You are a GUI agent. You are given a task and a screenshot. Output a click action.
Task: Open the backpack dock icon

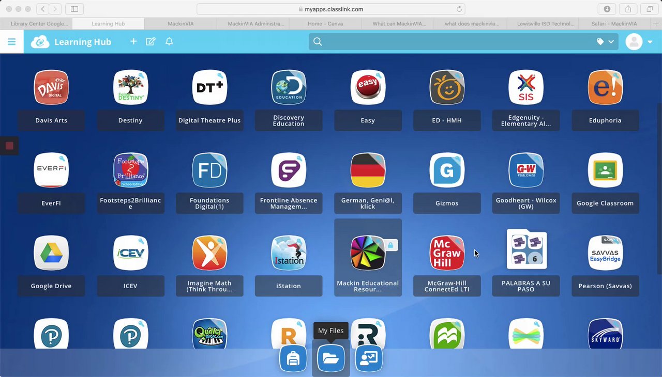pyautogui.click(x=293, y=358)
